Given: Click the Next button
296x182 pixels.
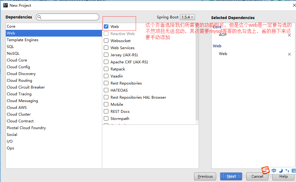Looking at the screenshot, I should point(231,176).
